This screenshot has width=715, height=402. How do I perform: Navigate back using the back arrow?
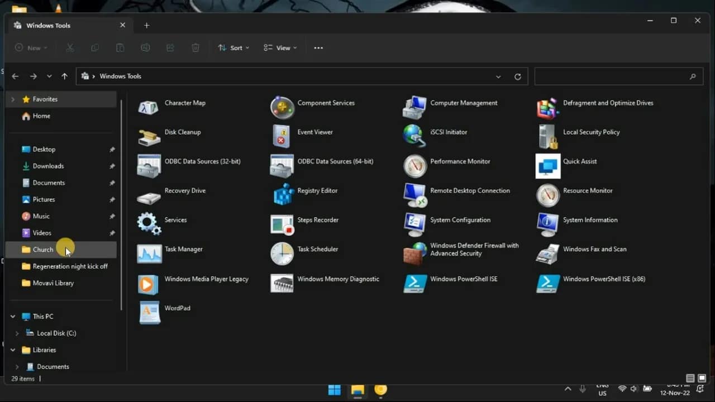(x=15, y=76)
